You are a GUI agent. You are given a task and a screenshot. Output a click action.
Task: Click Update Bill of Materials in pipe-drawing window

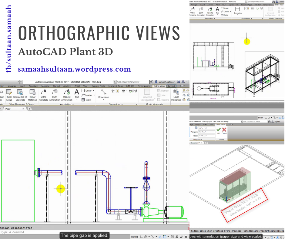(20, 95)
